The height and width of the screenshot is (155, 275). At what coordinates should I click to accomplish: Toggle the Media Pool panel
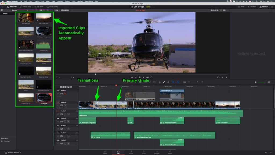coord(12,7)
